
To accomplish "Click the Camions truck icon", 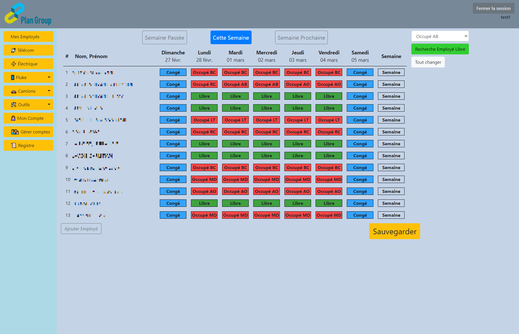I will click(x=14, y=91).
